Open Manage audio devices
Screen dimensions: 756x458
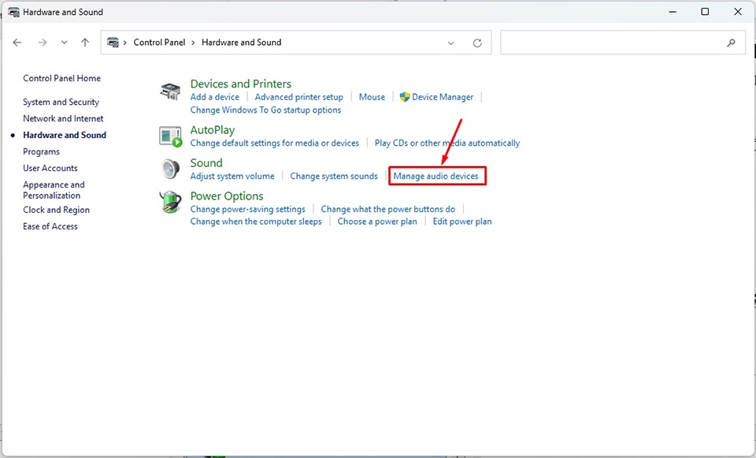pos(436,176)
